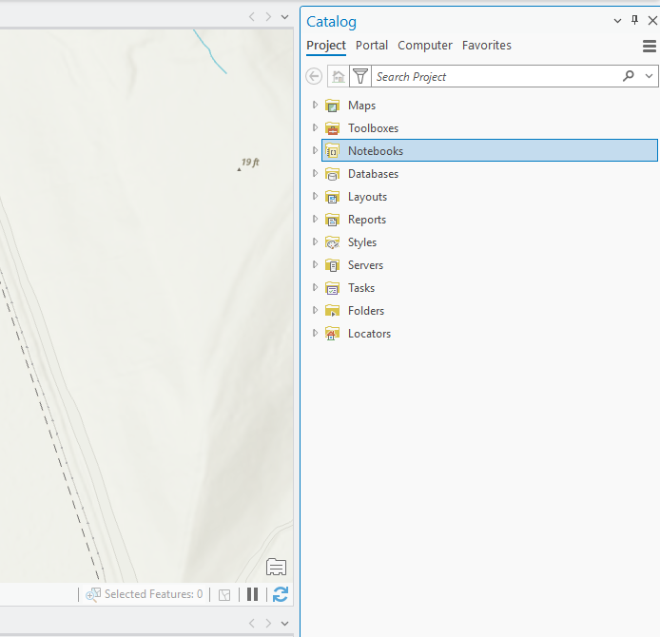
Task: Expand the Maps node
Action: click(315, 105)
